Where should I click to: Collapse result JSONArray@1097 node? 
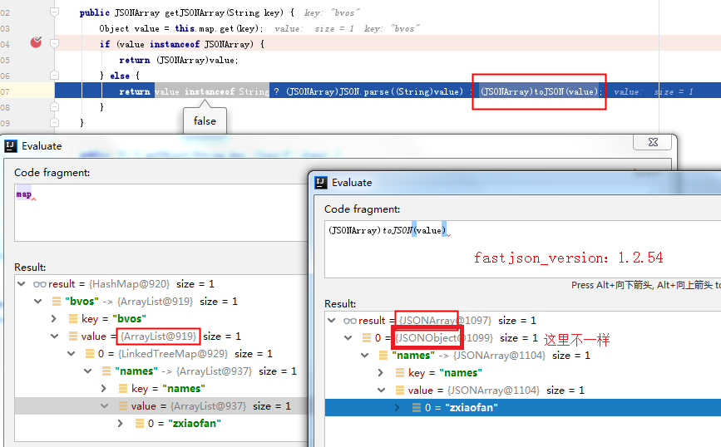(332, 321)
